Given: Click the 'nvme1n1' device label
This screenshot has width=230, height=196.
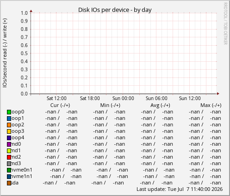Looking at the screenshot, I should click(x=22, y=177).
